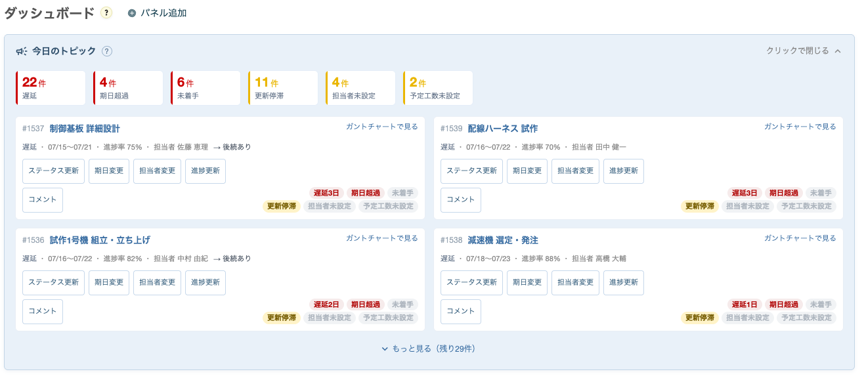Click the plus icon for パネル追加

tap(132, 13)
